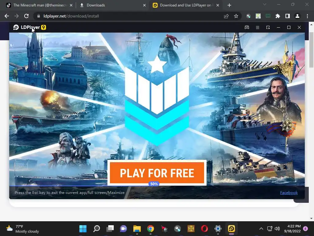Open Google Chrome from taskbar
This screenshot has height=236, width=314.
click(150, 229)
